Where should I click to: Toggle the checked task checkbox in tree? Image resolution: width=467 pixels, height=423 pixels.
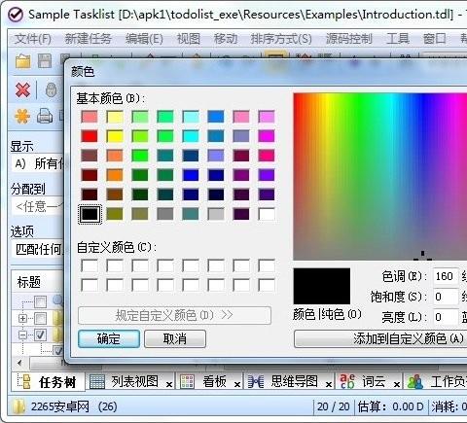[x=40, y=335]
